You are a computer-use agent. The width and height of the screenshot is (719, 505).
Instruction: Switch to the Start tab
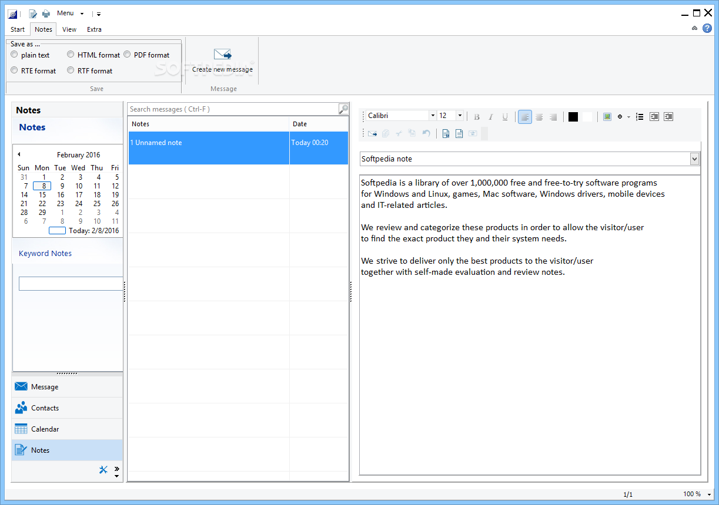click(x=18, y=29)
